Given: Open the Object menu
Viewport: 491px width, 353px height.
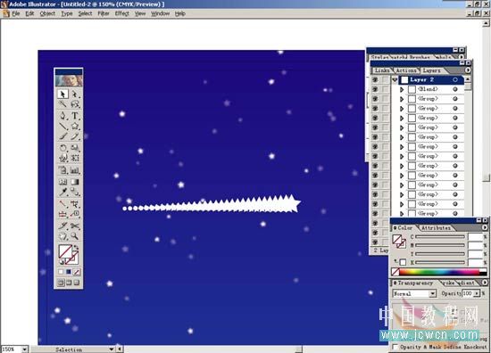Looking at the screenshot, I should (47, 13).
